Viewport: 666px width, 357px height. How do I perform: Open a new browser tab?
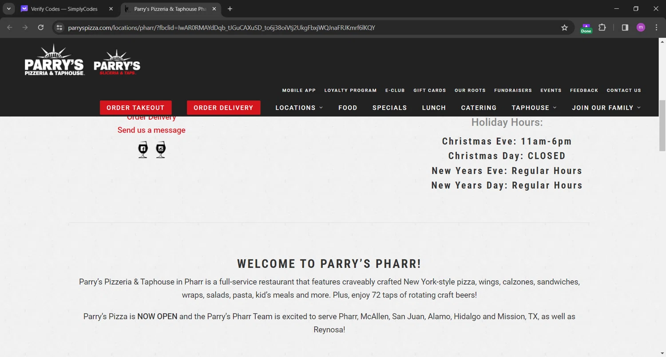tap(230, 9)
